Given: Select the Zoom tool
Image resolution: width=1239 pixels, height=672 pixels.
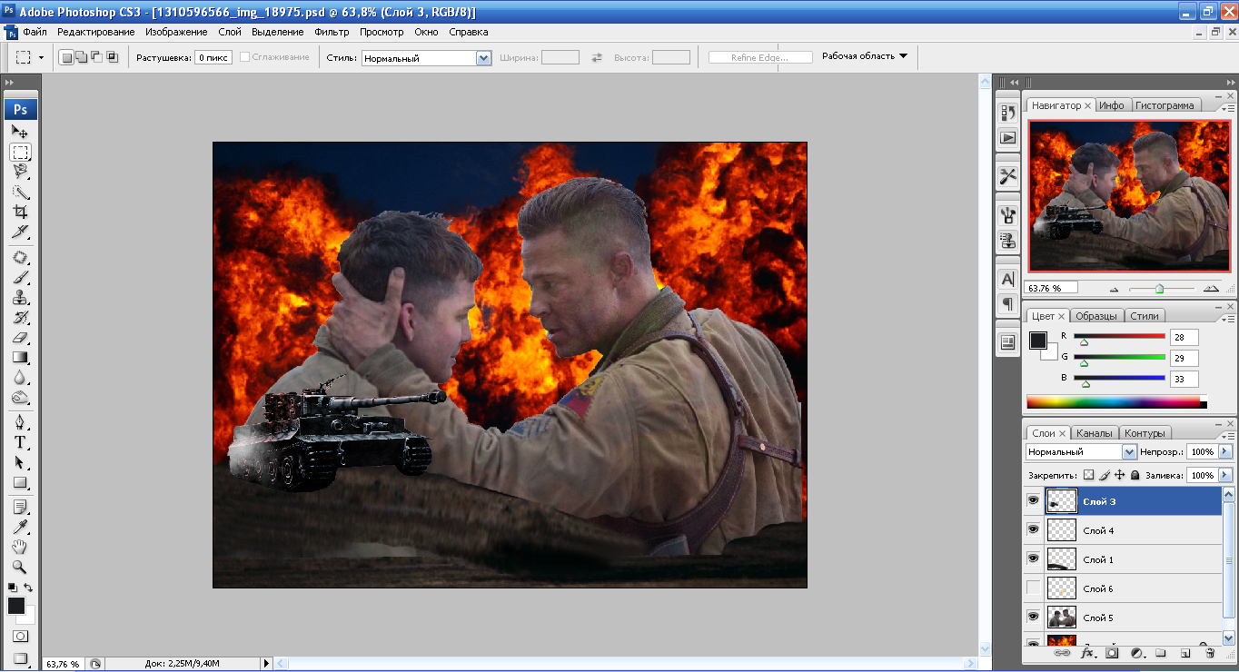Looking at the screenshot, I should coord(20,567).
